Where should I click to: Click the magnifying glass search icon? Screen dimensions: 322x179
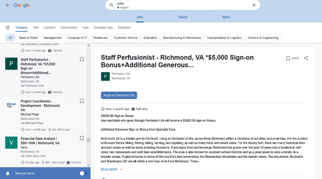(111, 5)
